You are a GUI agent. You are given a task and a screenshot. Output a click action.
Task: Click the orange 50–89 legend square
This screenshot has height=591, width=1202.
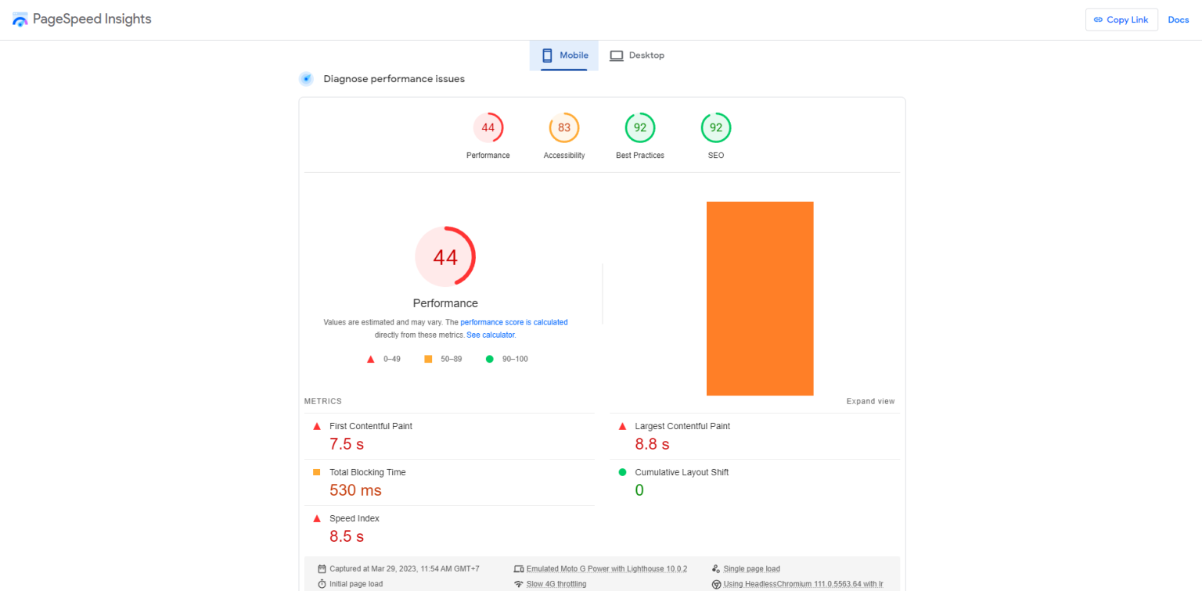click(427, 358)
